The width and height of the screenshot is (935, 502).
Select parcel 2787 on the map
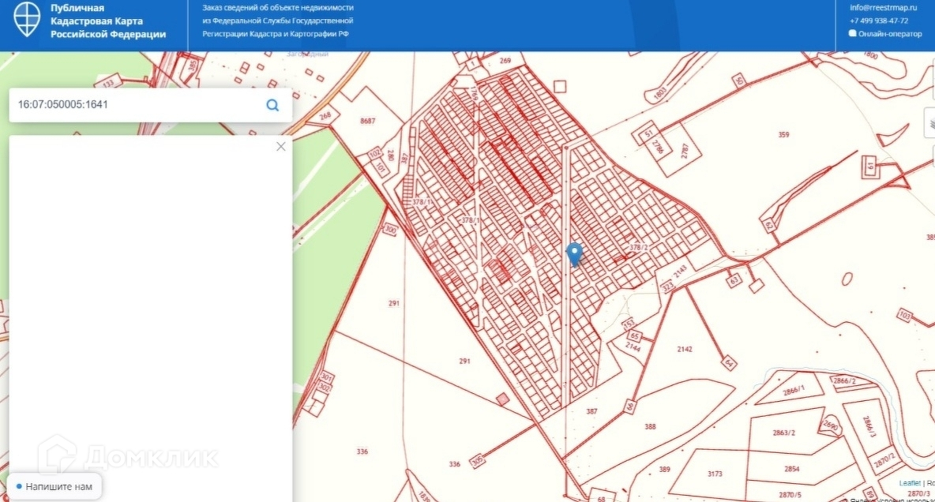tap(685, 151)
